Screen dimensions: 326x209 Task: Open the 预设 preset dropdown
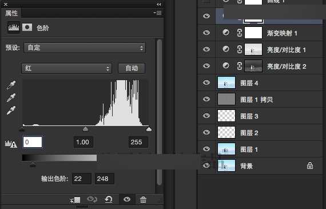click(85, 48)
